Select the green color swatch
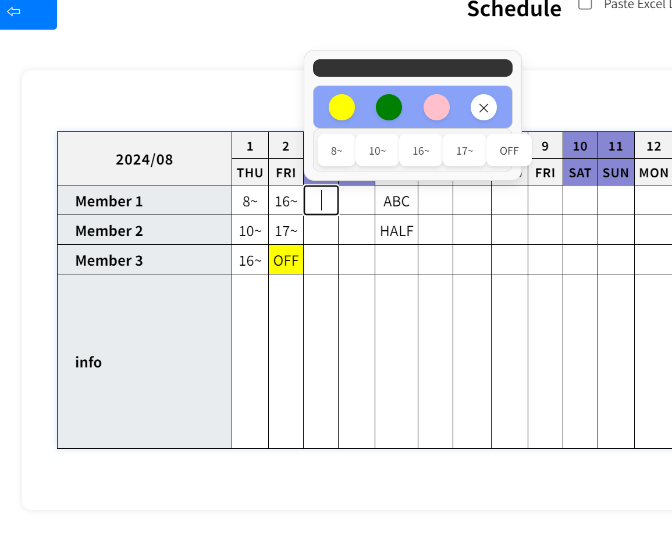The width and height of the screenshot is (672, 543). tap(389, 108)
